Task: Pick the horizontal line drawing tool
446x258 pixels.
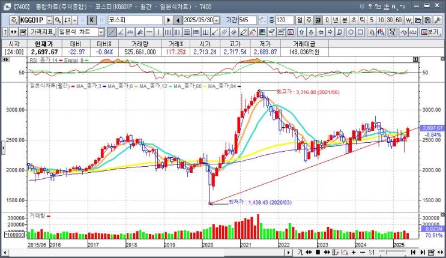Action: pyautogui.click(x=149, y=32)
